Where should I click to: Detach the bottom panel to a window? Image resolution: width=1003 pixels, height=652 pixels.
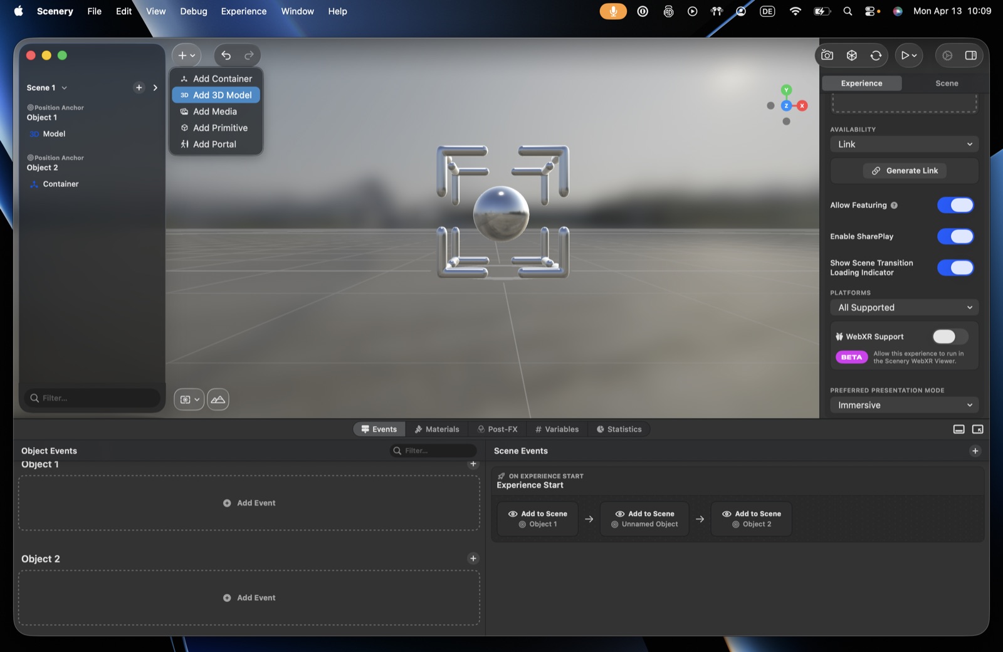[x=977, y=429]
